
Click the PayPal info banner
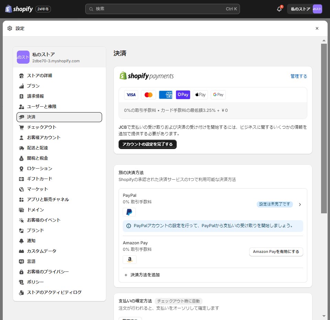tap(213, 226)
